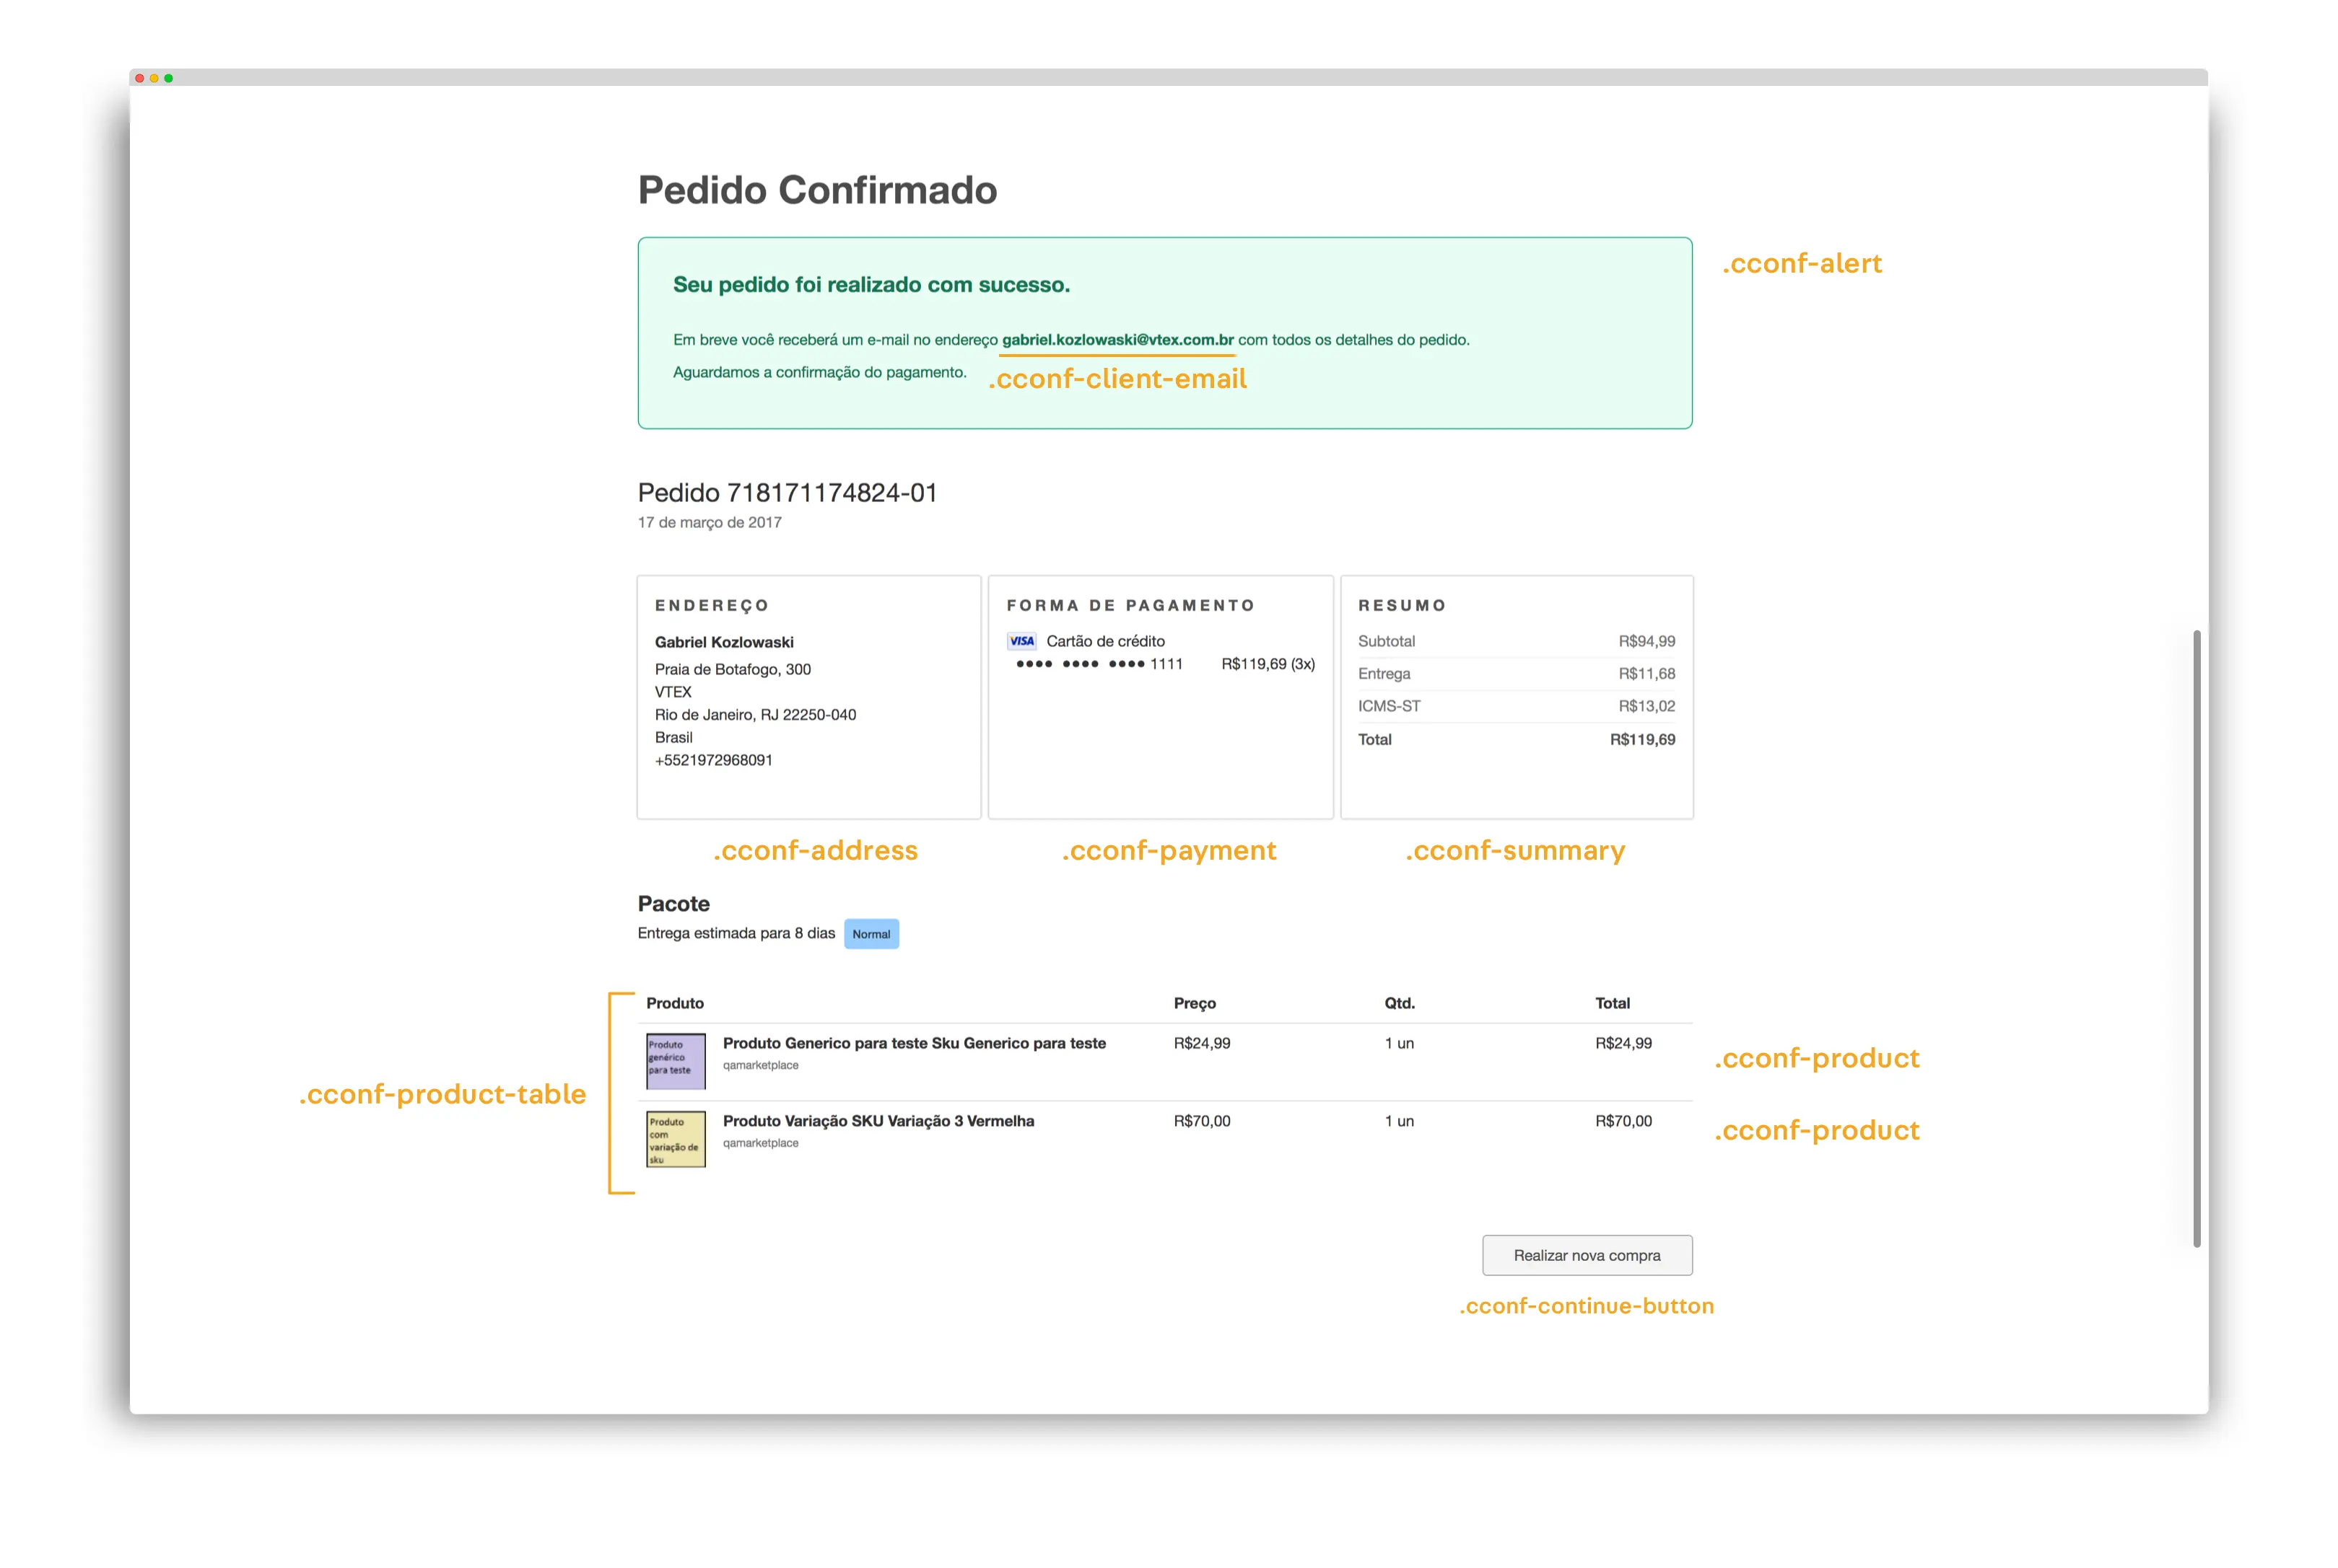Click the Produto column header

675,1003
